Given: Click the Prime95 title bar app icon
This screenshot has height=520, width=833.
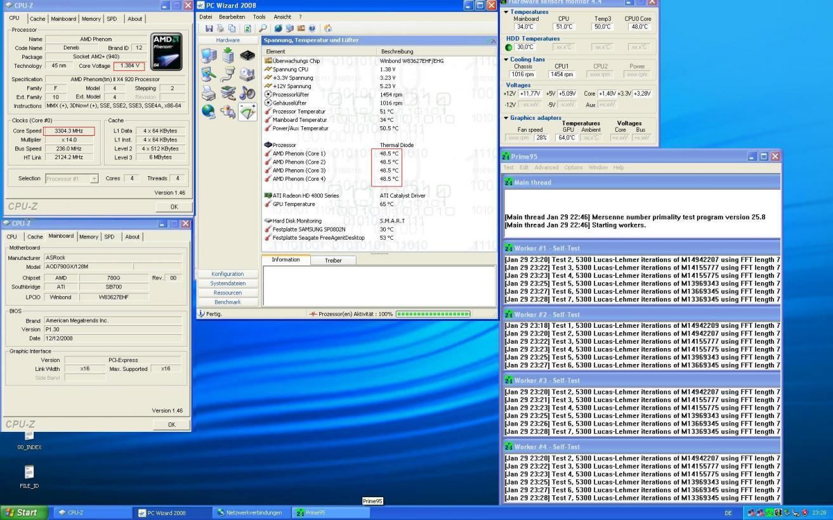Looking at the screenshot, I should [x=506, y=156].
